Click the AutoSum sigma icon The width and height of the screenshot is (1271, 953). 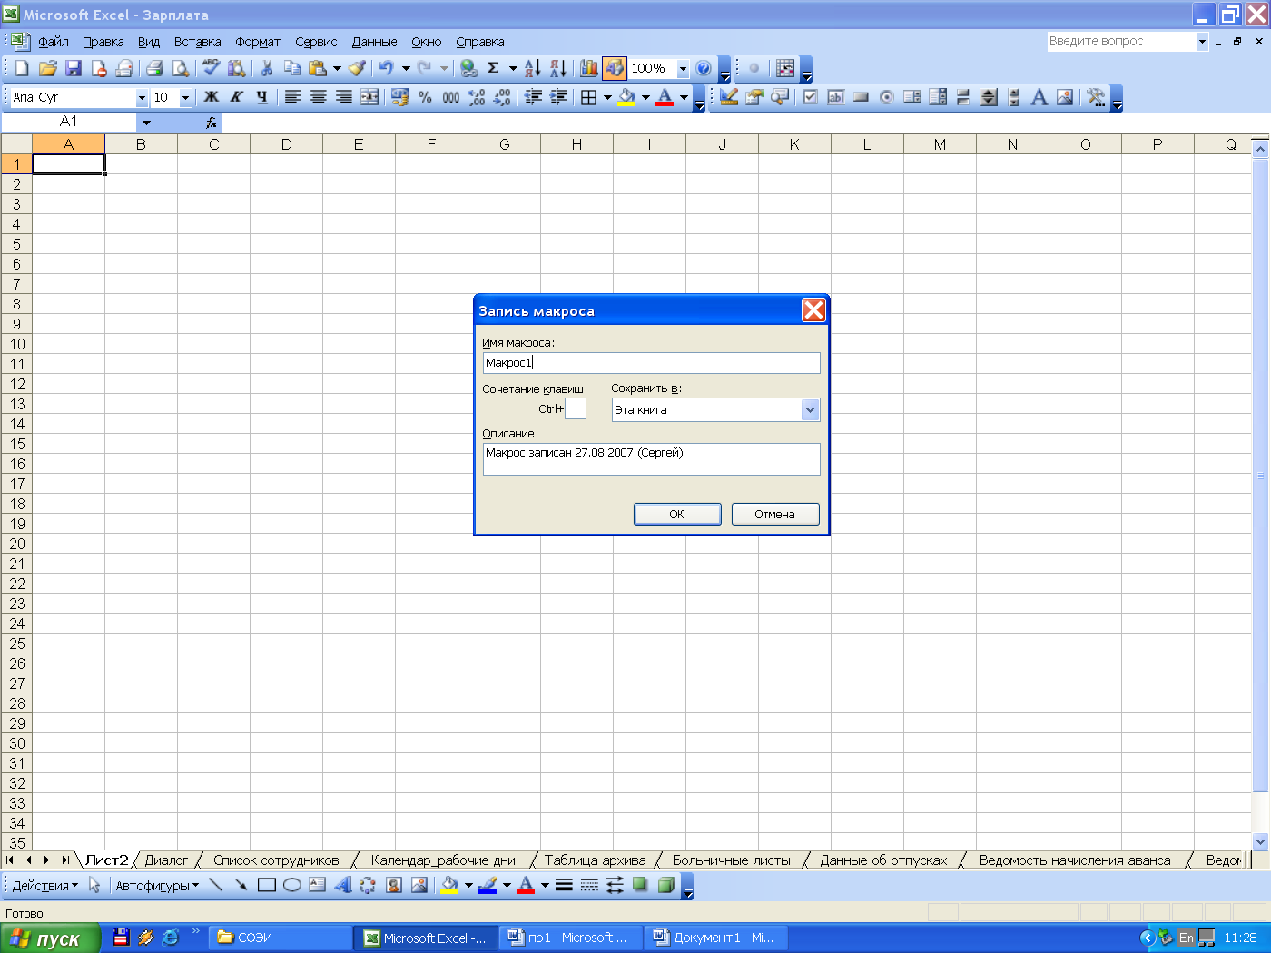pyautogui.click(x=494, y=68)
